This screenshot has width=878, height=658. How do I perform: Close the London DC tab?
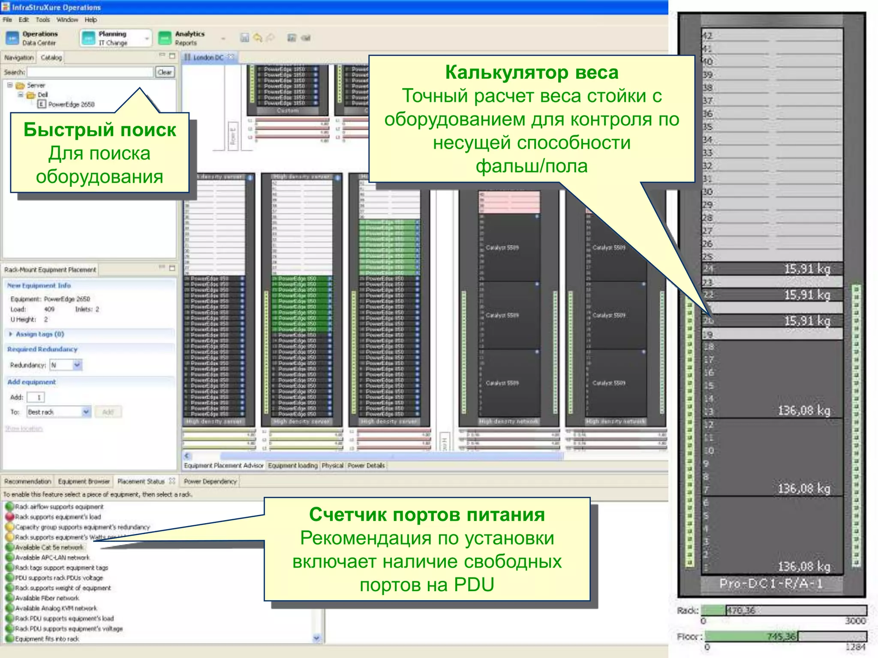point(231,57)
